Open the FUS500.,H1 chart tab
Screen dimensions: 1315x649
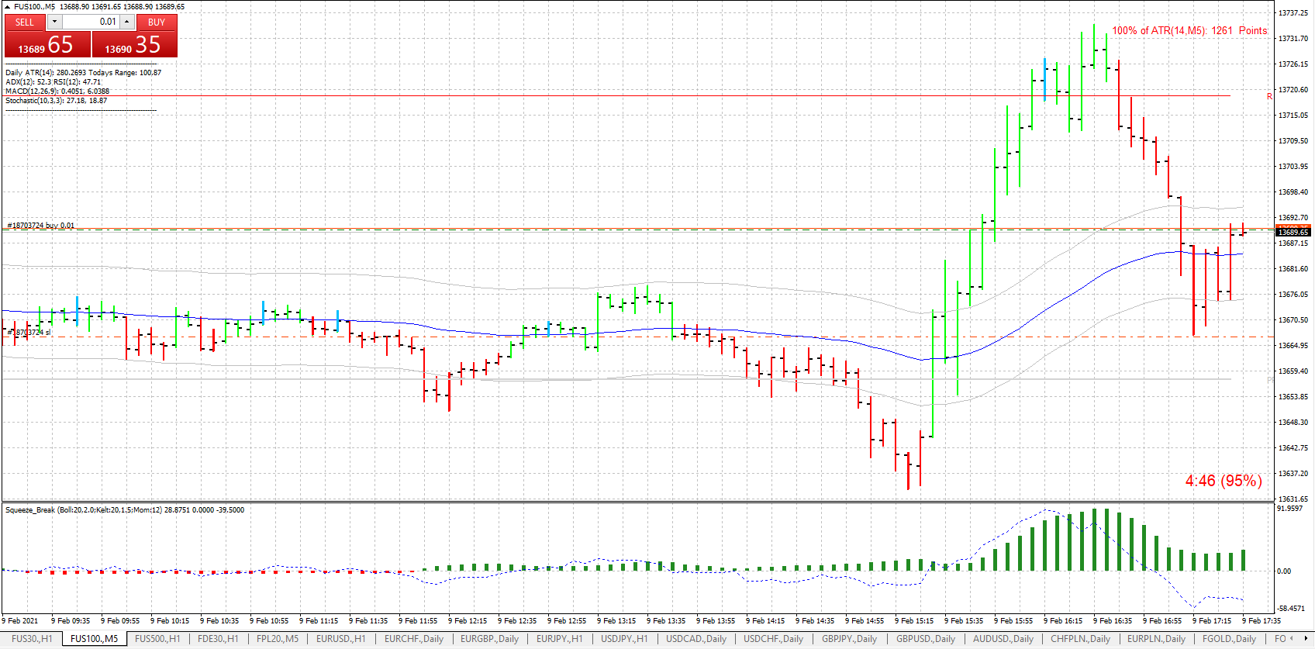tap(157, 639)
